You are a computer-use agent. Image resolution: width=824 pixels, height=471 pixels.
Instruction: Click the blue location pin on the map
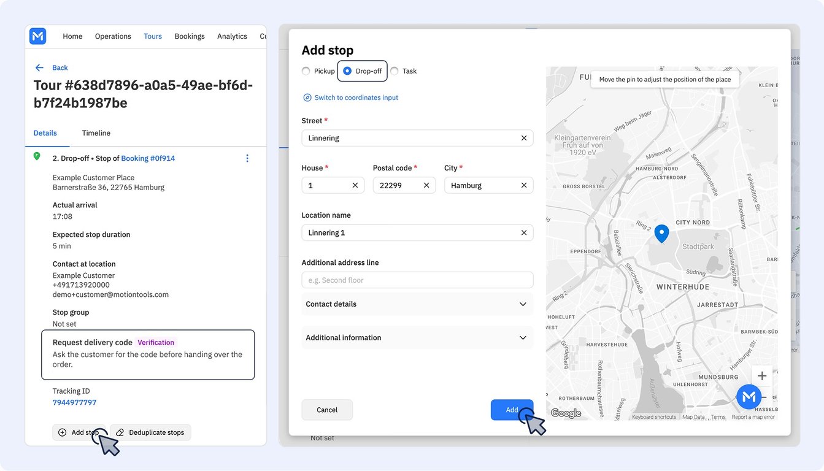pos(661,234)
